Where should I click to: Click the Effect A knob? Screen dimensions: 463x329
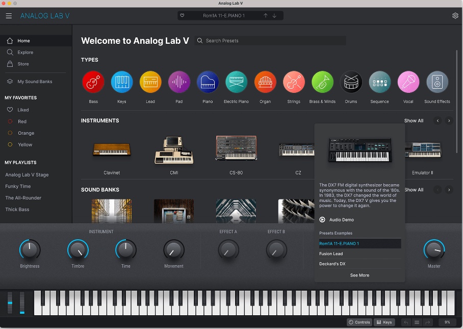[x=228, y=250]
